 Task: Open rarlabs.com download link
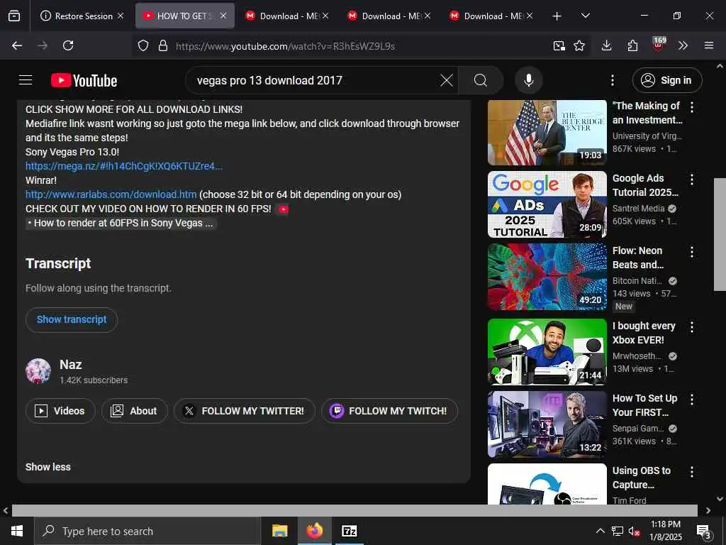[111, 194]
